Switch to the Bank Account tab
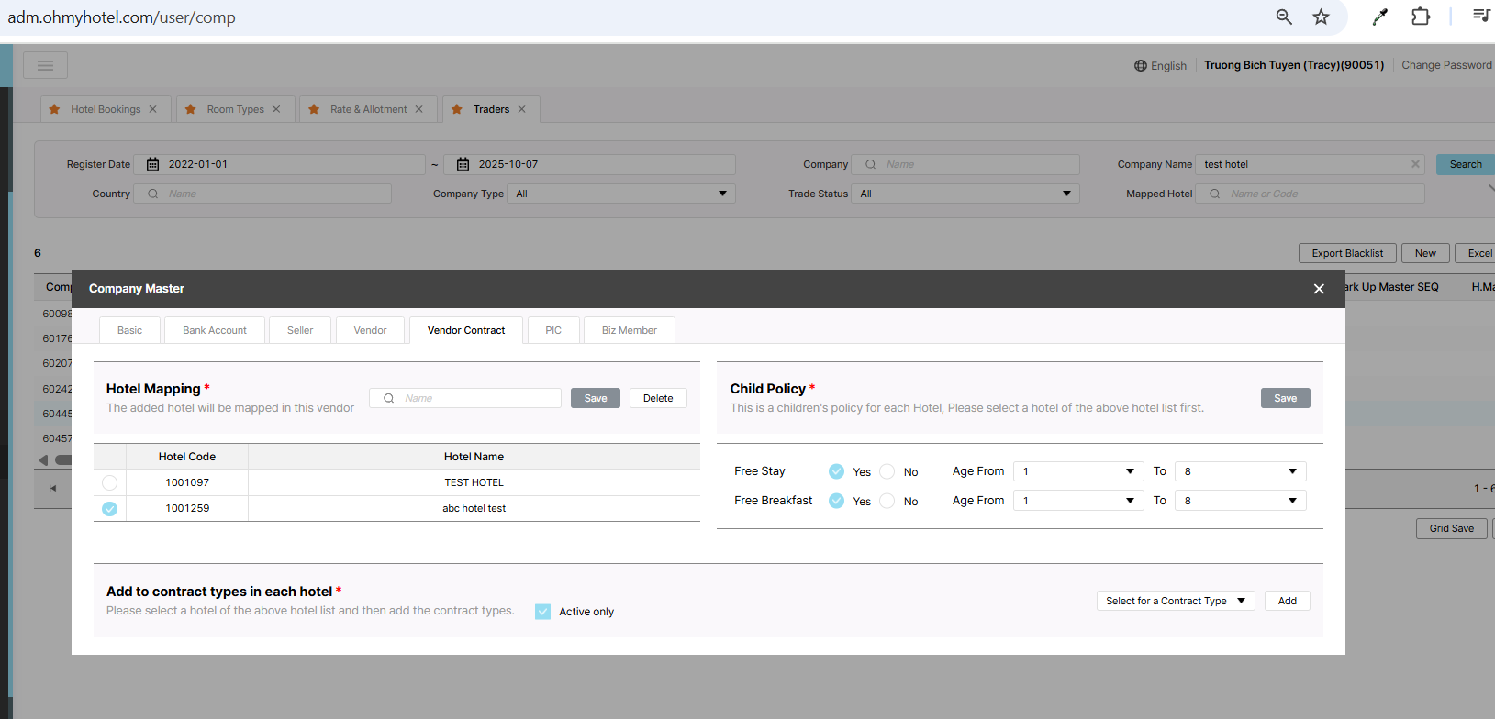 coord(215,330)
